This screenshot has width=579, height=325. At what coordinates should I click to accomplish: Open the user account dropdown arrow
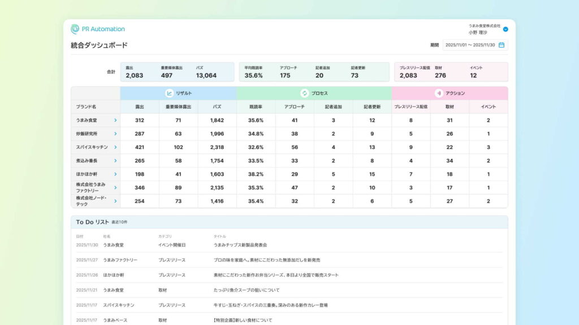tap(505, 29)
